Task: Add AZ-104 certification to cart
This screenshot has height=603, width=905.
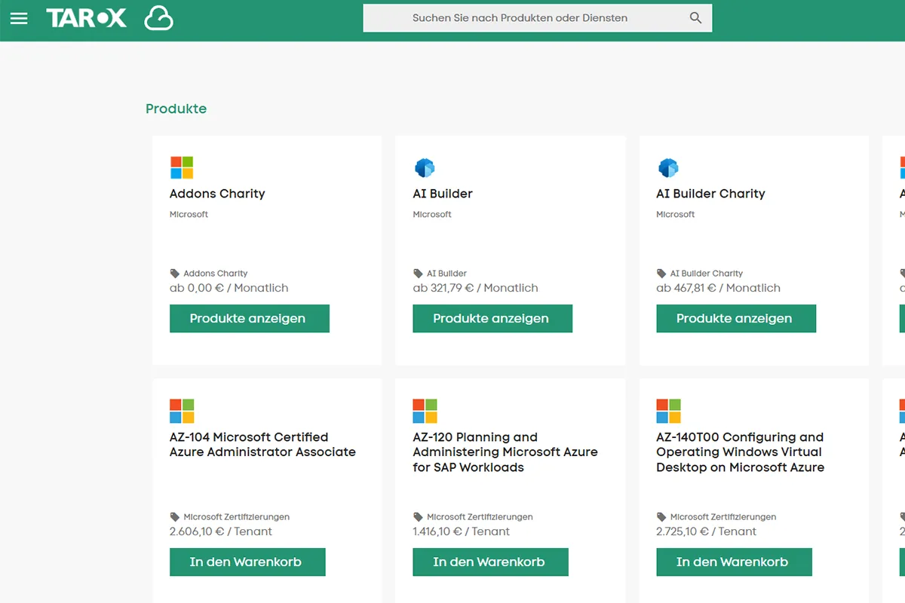Action: click(x=247, y=562)
